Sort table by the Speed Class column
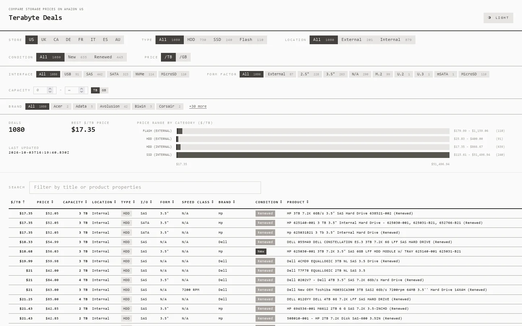This screenshot has width=522, height=326. (x=198, y=202)
